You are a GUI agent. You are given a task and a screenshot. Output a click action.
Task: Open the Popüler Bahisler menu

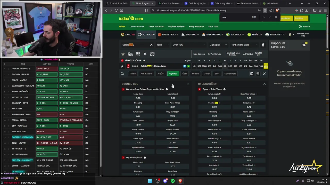[176, 26]
